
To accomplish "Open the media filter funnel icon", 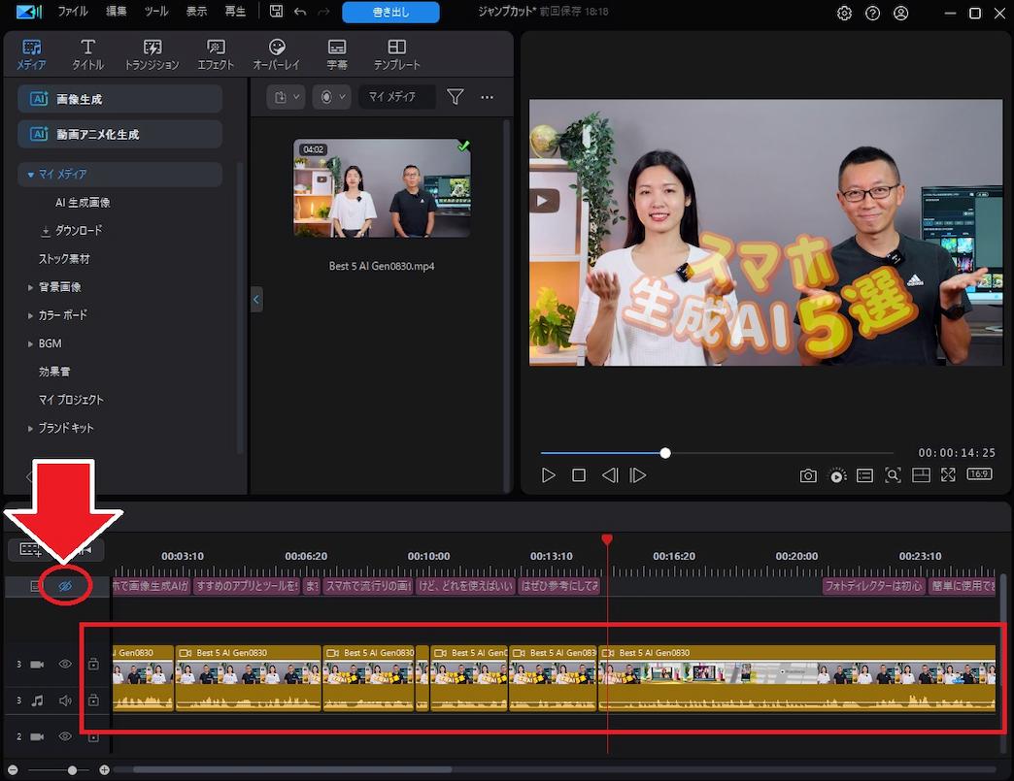I will pyautogui.click(x=455, y=97).
